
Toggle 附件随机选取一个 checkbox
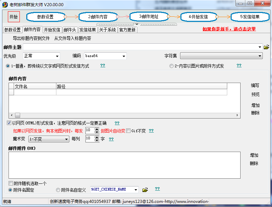pyautogui.click(x=11, y=183)
